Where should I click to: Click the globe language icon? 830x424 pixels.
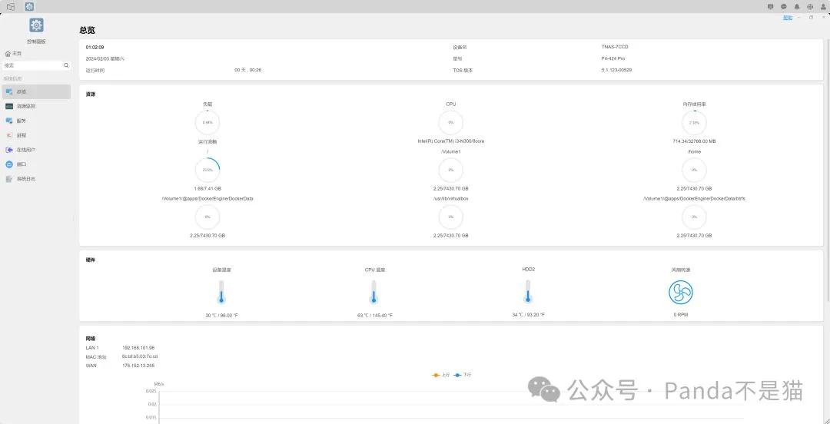coord(811,6)
